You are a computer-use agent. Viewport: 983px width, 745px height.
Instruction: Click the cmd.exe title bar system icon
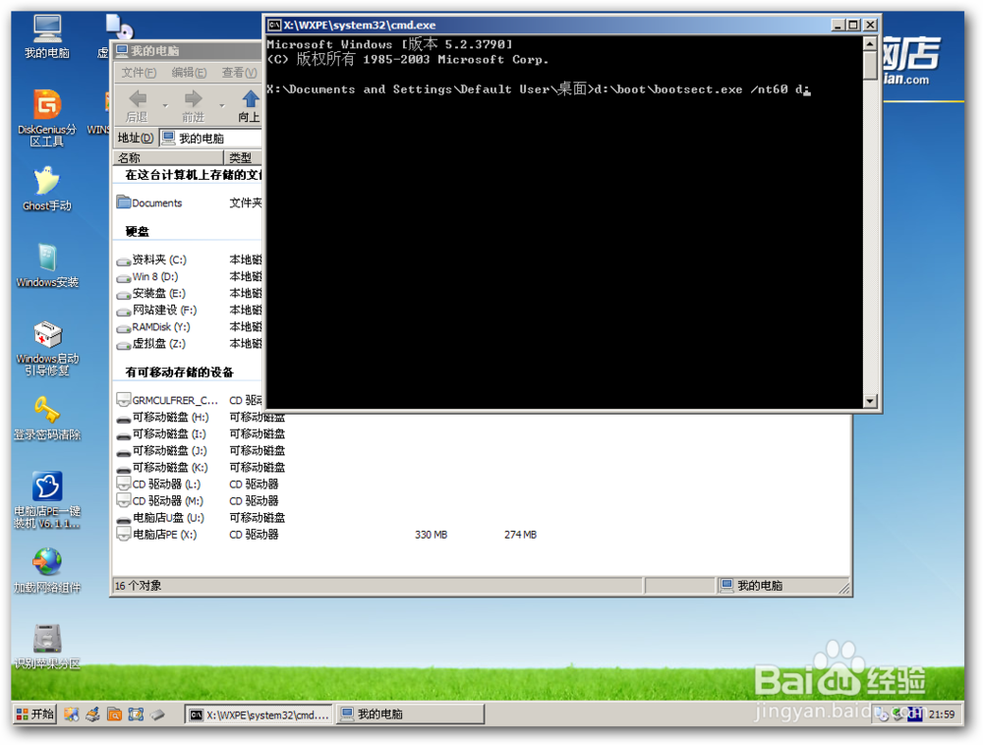click(274, 26)
